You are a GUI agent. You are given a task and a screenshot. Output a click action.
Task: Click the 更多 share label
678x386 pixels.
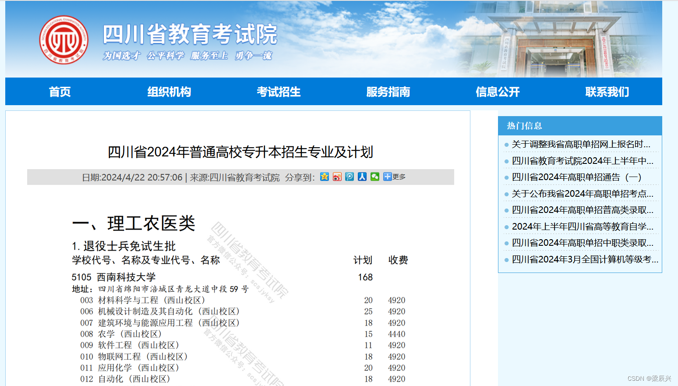click(399, 177)
